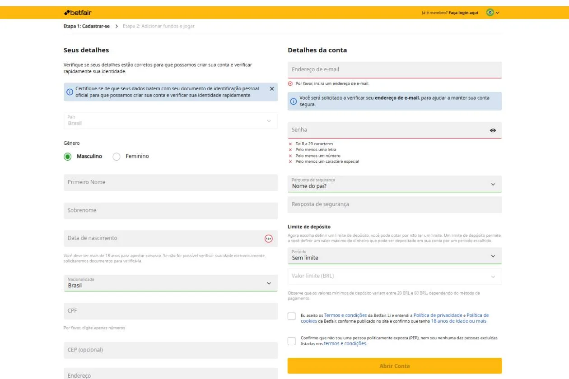Viewport: 569px width, 379px height.
Task: Open the Política de privacidade link
Action: (x=438, y=315)
